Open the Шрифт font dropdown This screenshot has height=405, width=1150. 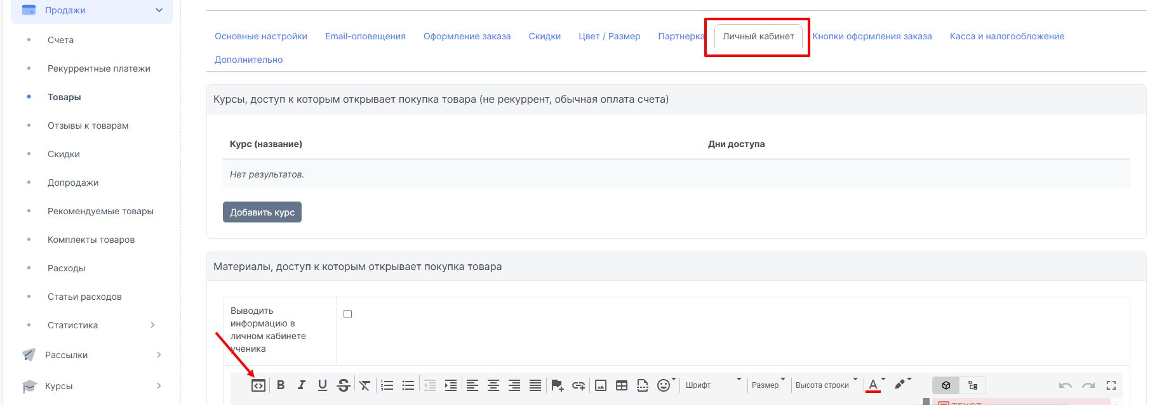click(713, 385)
